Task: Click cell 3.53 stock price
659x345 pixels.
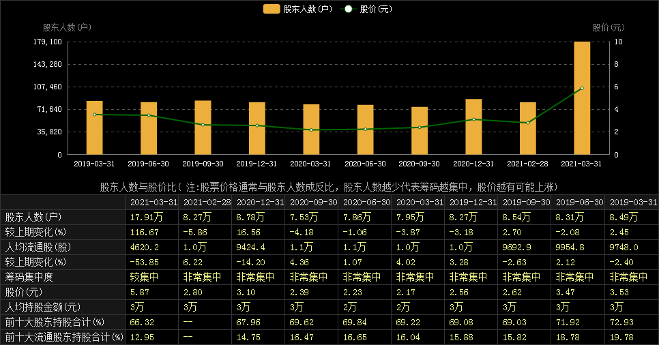Action: [x=619, y=292]
